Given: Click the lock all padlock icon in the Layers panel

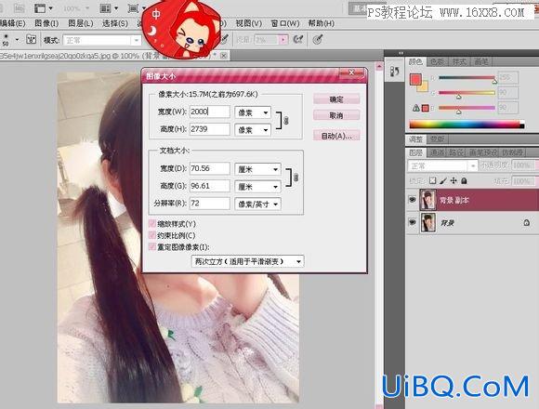Looking at the screenshot, I should (x=464, y=180).
